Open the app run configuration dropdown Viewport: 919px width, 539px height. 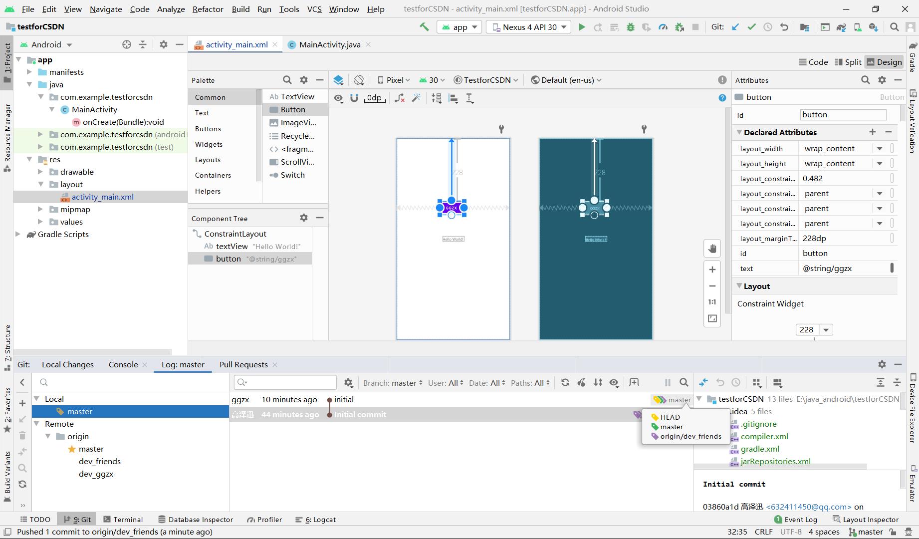click(459, 27)
